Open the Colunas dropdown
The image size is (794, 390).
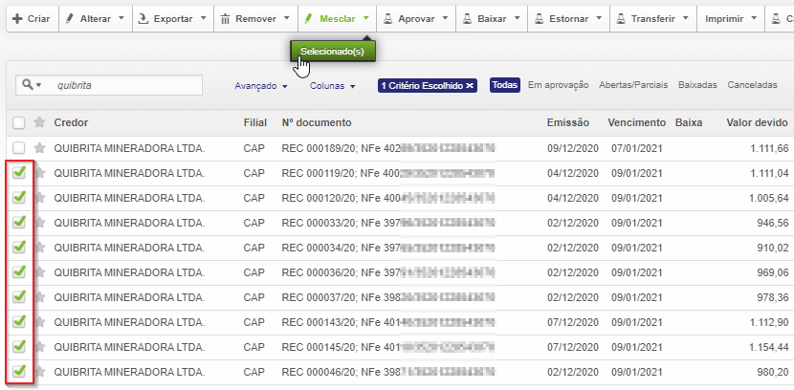(332, 85)
